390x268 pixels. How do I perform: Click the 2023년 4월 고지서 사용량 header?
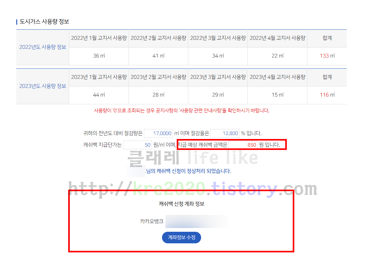coord(277,77)
